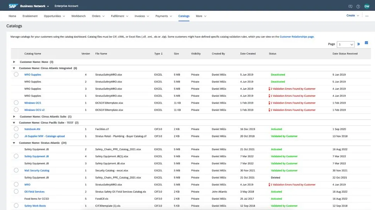Click the three-dot overflow menu icon
Image resolution: width=375 pixels, height=210 pixels.
pyautogui.click(x=367, y=16)
